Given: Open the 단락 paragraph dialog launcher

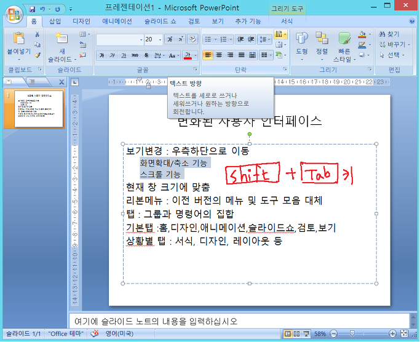Looking at the screenshot, I should (285, 69).
